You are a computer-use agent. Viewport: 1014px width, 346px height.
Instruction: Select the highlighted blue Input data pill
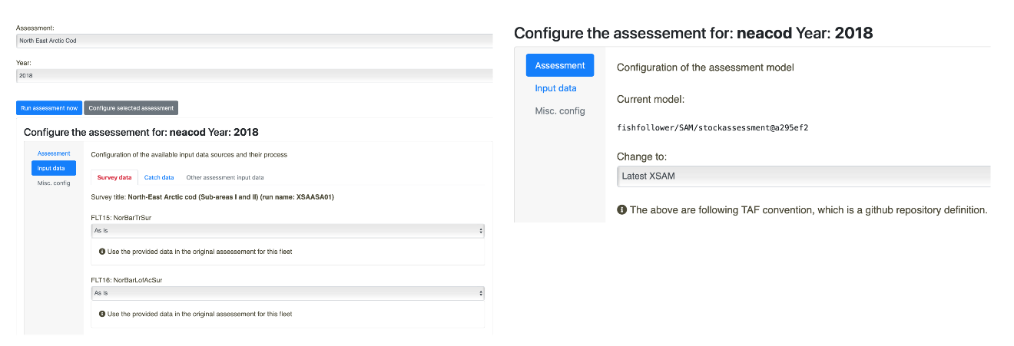click(53, 168)
